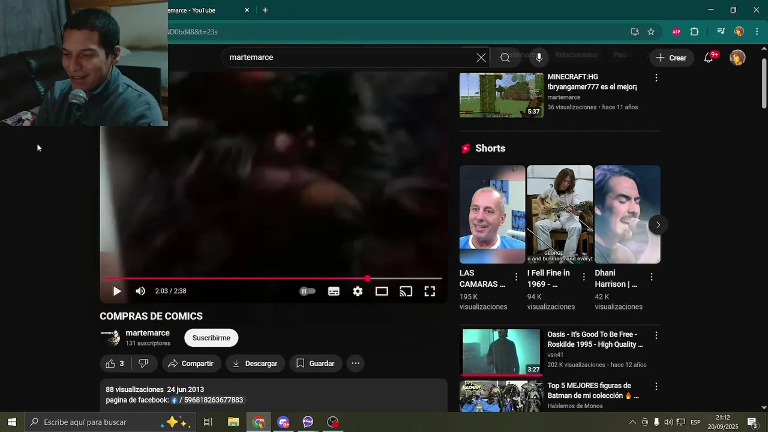The image size is (768, 432).
Task: Open options menu for Dhani Harrison short
Action: click(651, 277)
